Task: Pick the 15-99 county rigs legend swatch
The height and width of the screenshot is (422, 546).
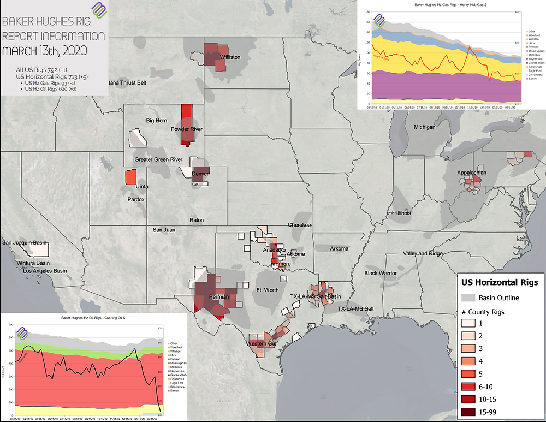Action: (468, 412)
